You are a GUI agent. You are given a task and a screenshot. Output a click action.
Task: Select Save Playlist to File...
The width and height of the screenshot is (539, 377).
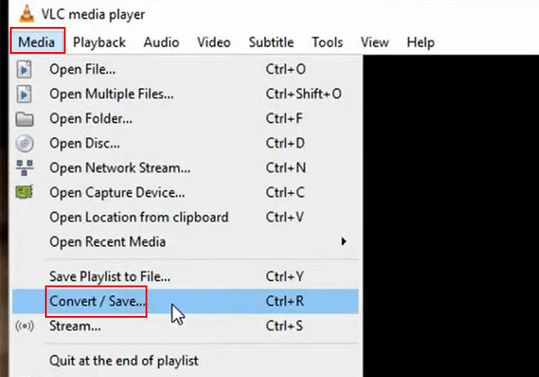tap(186, 276)
